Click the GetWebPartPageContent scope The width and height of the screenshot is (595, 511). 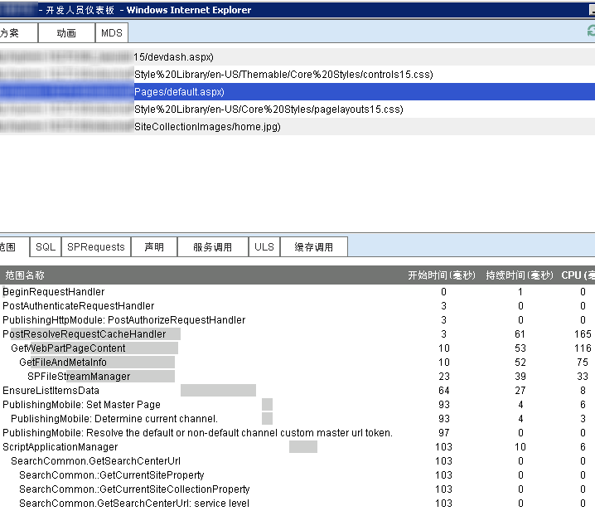point(68,348)
